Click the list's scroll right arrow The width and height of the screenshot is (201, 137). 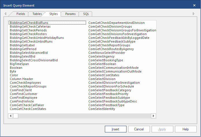[x=154, y=116]
